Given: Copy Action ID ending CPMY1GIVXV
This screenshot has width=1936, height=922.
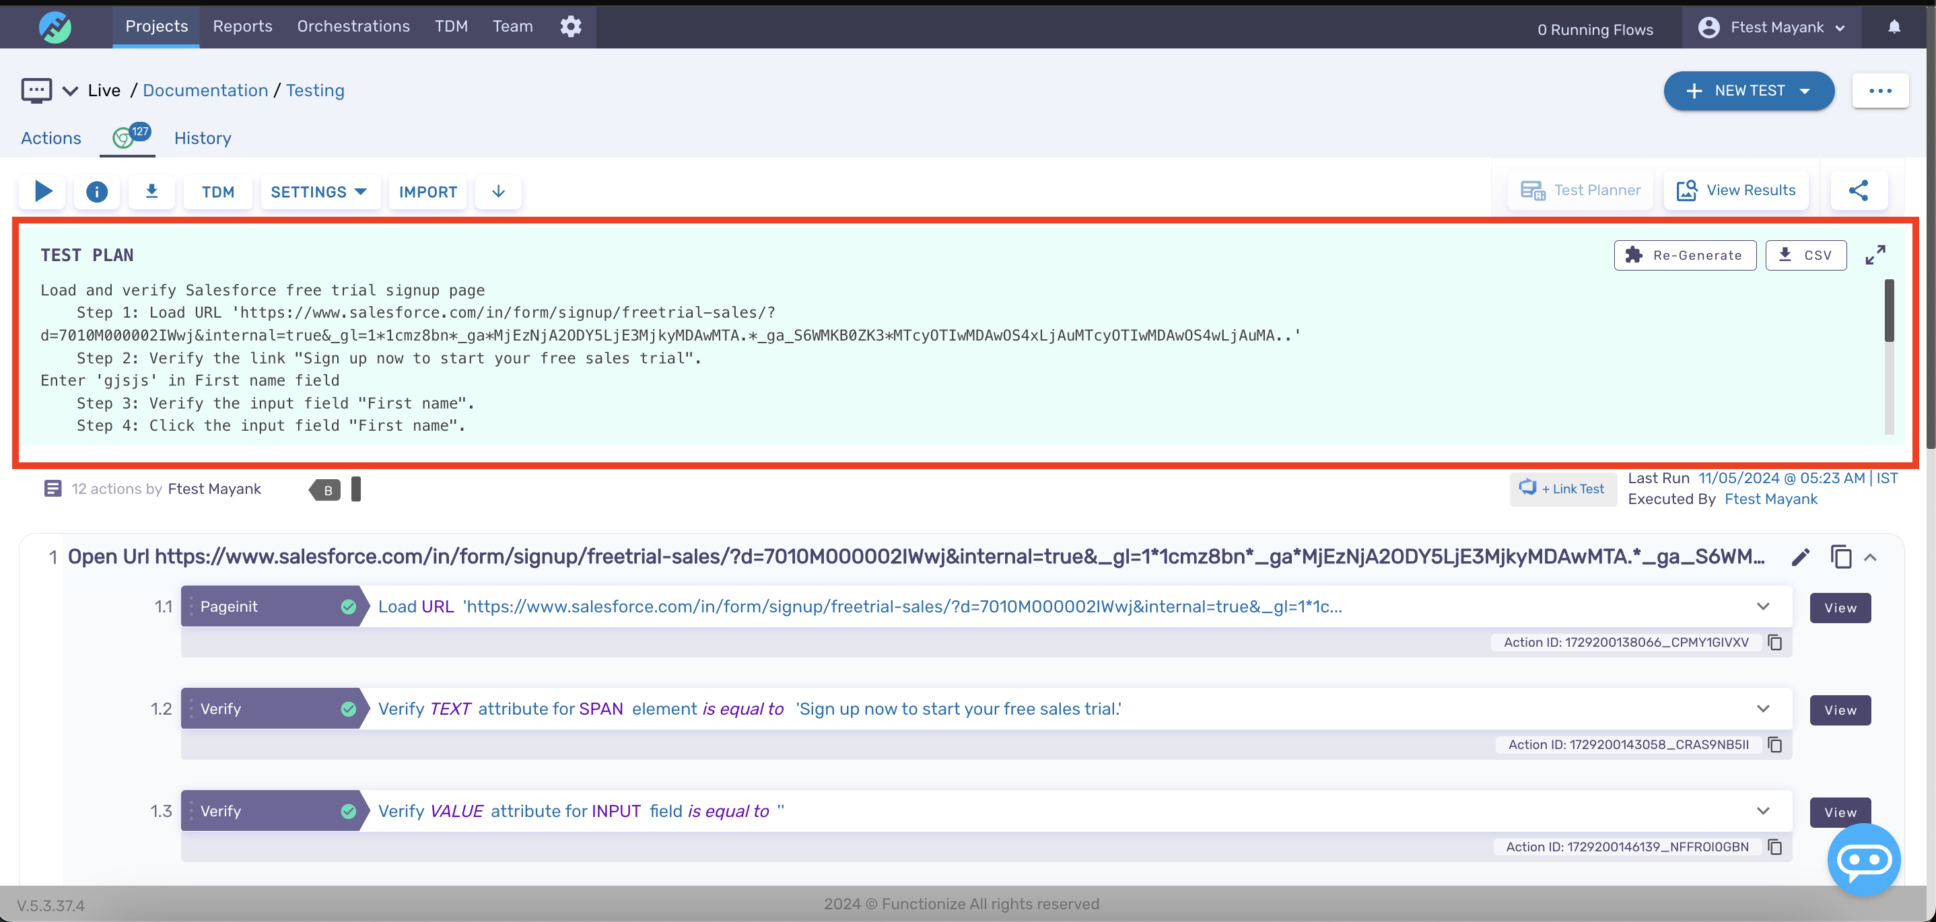Looking at the screenshot, I should coord(1775,642).
